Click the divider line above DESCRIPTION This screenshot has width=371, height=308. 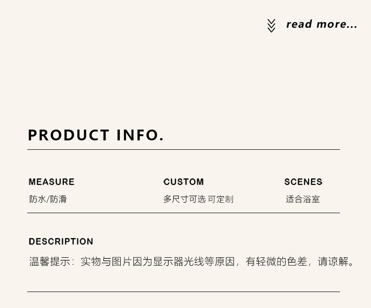pyautogui.click(x=183, y=213)
